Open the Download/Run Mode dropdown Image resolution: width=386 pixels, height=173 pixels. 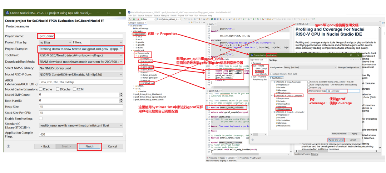pos(81,62)
